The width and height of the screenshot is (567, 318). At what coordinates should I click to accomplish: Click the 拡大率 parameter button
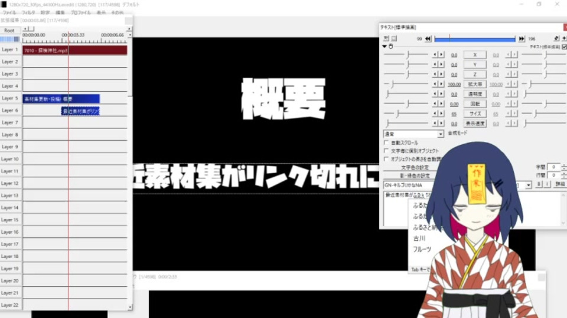pos(475,84)
